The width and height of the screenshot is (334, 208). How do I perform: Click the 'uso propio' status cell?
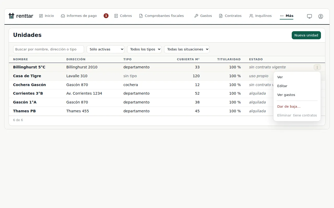click(x=259, y=76)
